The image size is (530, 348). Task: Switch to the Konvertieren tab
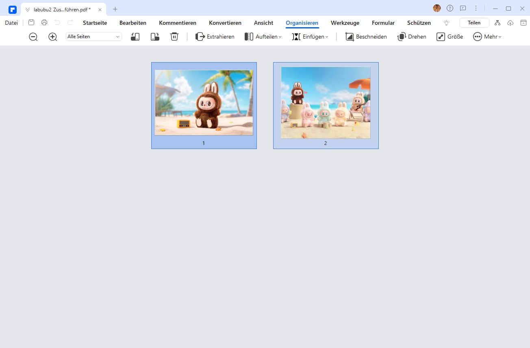click(225, 23)
